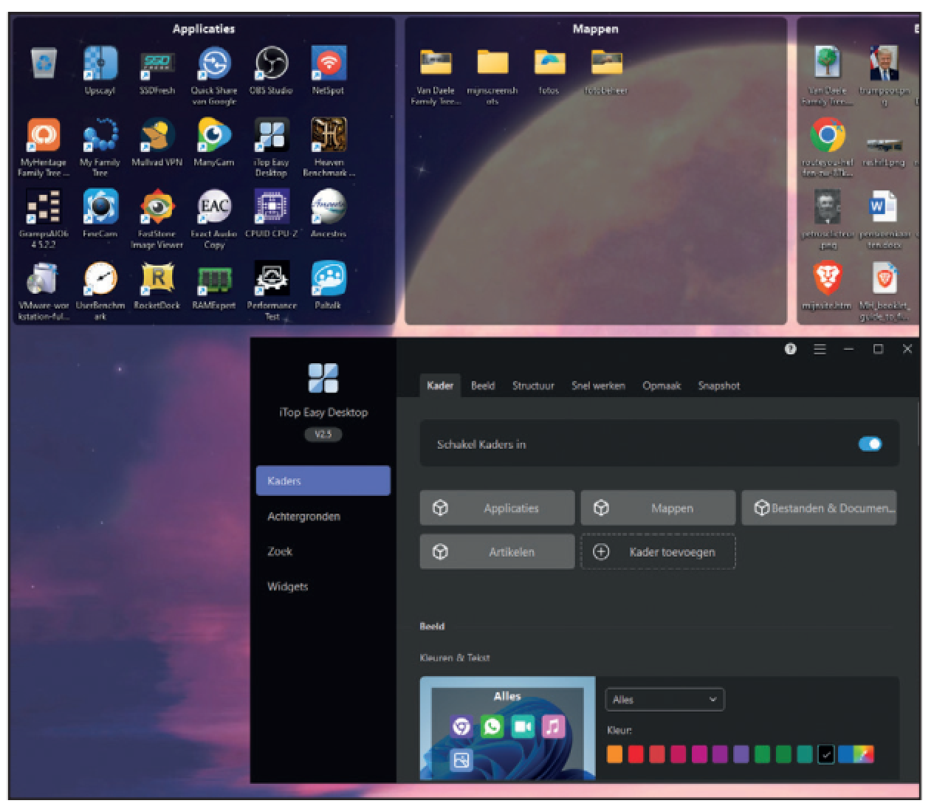Click the Alles preview thumbnail
Screen dimensions: 934x806
(507, 728)
